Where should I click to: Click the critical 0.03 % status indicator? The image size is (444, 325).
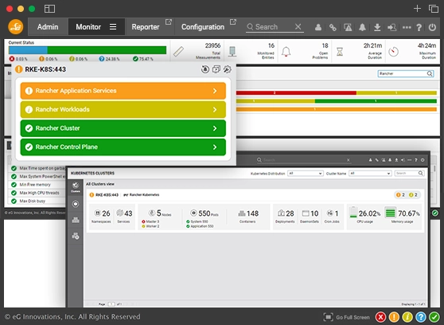[x=18, y=59]
